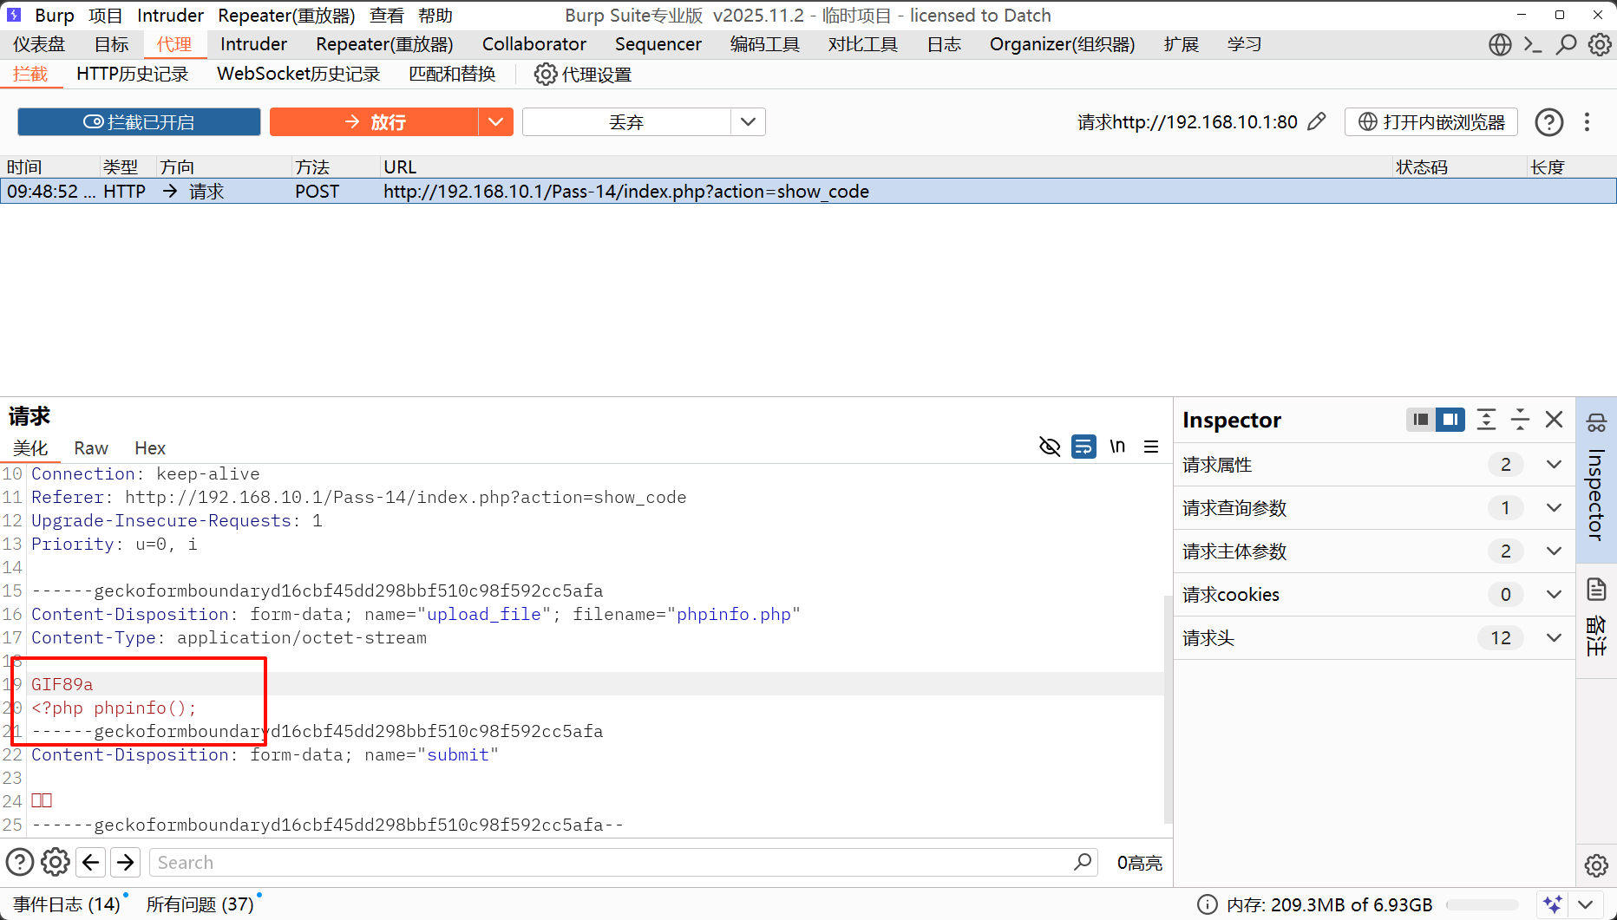This screenshot has width=1617, height=920.
Task: Open global settings gear in top toolbar
Action: pyautogui.click(x=1600, y=44)
